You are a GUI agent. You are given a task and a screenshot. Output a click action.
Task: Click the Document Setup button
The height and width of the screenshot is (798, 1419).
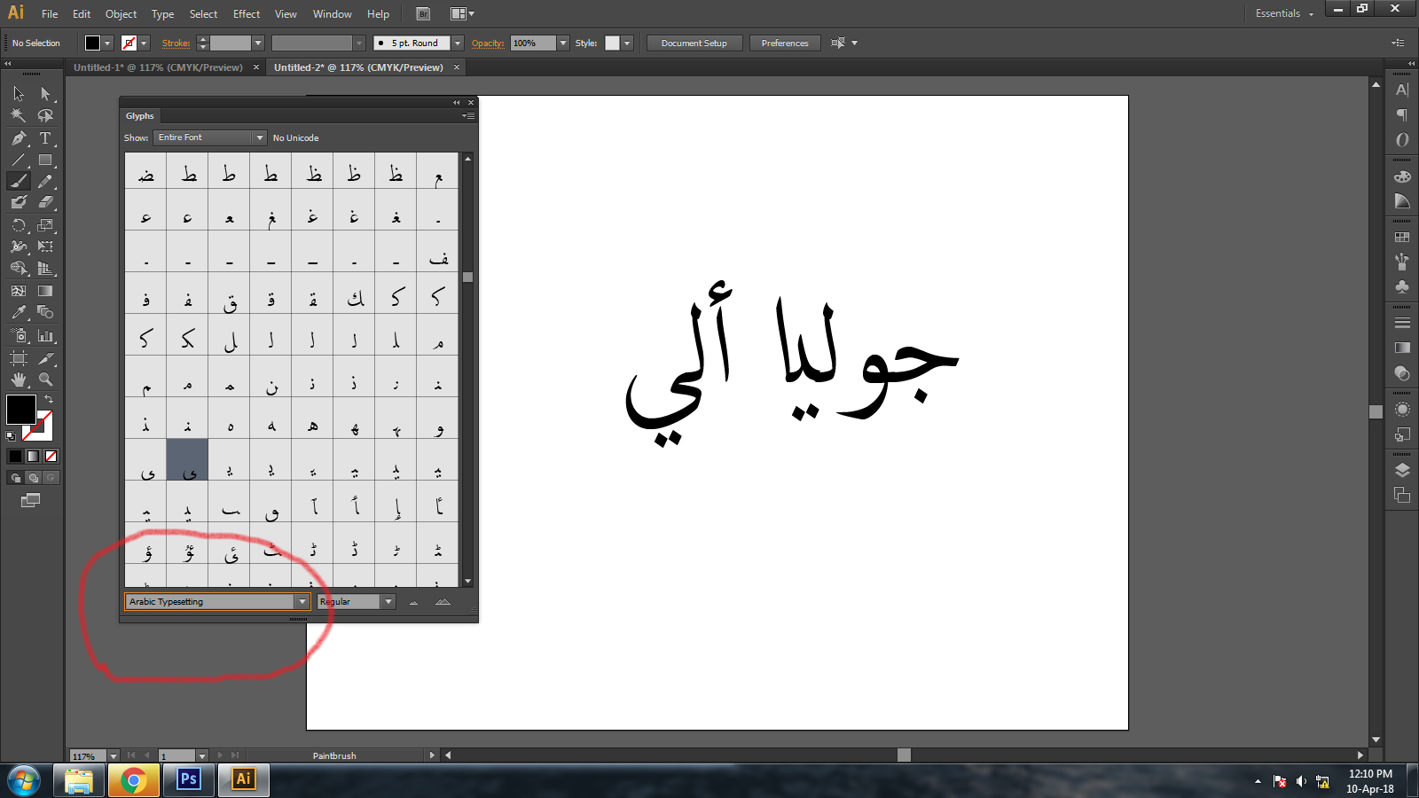(694, 43)
